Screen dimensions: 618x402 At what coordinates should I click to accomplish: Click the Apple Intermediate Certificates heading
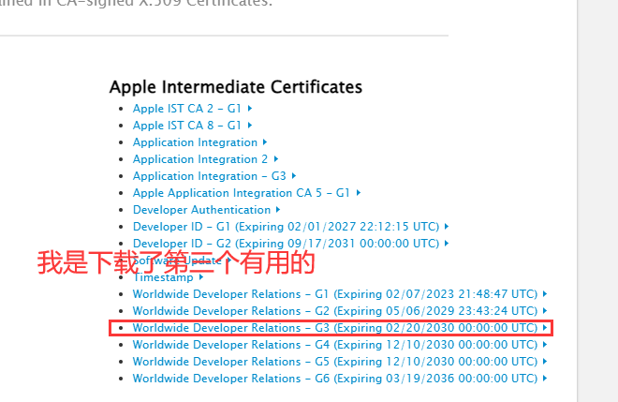236,87
